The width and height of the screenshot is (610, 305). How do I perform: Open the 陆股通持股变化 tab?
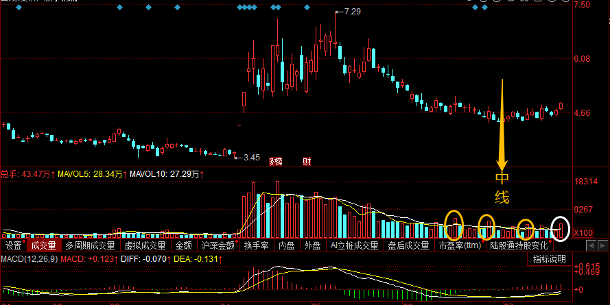pyautogui.click(x=519, y=245)
